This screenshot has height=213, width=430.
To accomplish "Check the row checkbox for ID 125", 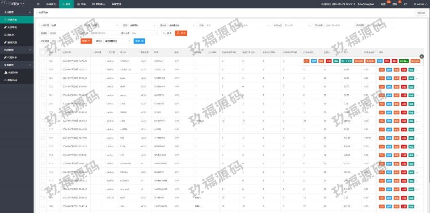I will [43, 61].
